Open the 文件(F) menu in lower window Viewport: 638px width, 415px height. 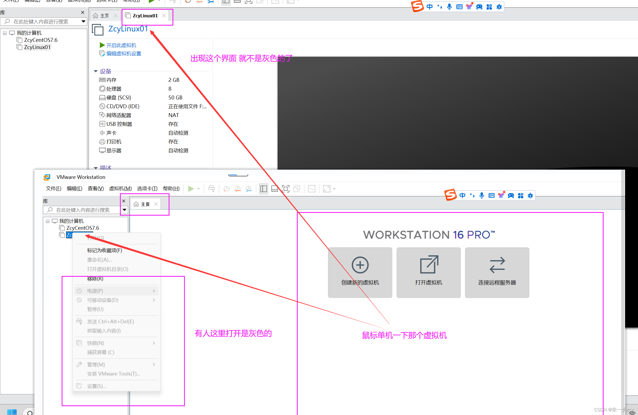point(54,189)
